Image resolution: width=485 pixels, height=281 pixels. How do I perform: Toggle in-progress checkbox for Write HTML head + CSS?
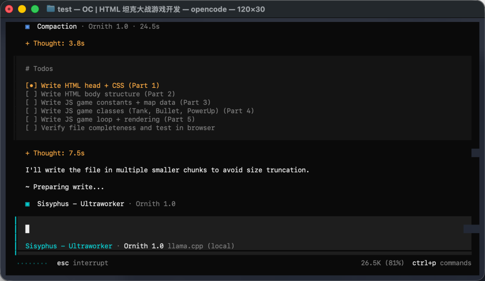point(31,86)
